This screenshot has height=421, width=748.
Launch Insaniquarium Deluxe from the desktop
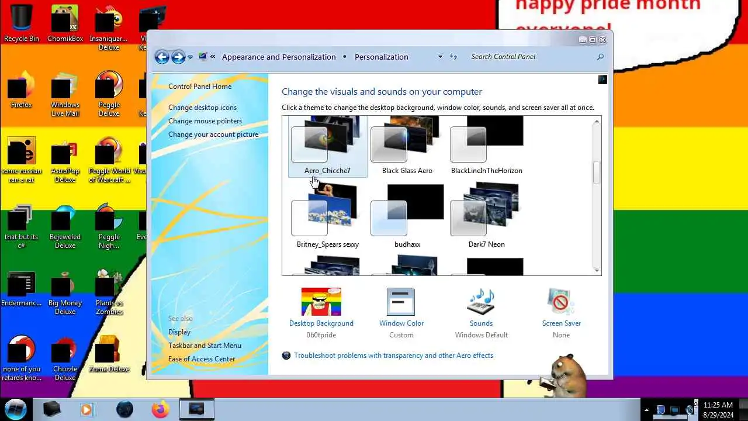pyautogui.click(x=109, y=28)
